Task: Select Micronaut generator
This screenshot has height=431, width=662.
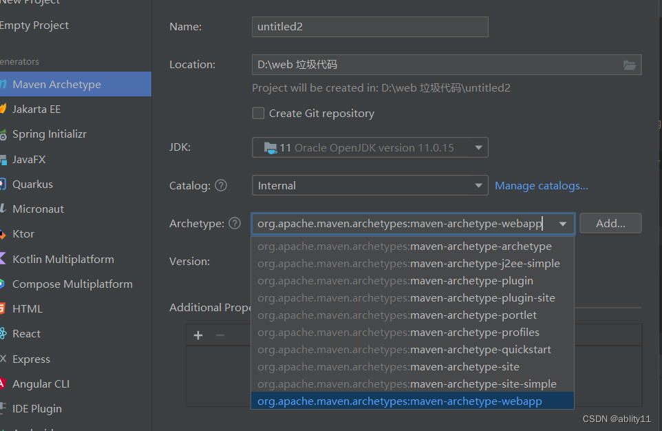Action: pos(76,209)
